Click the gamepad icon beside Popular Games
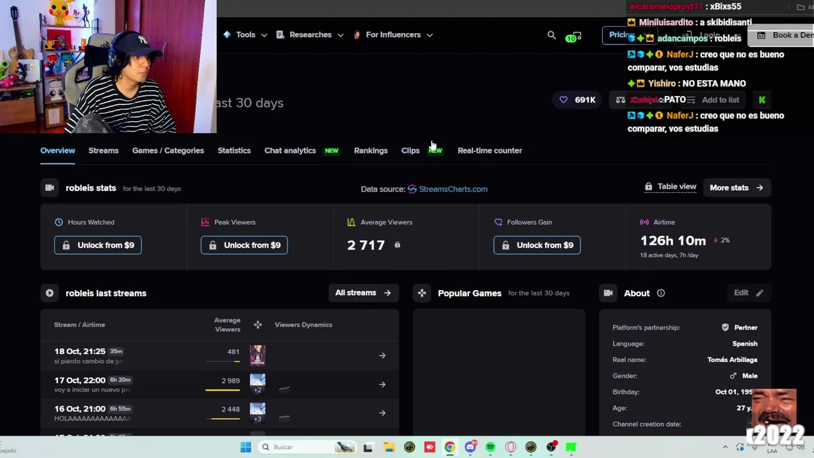Screen dimensions: 814x458 tap(422, 293)
